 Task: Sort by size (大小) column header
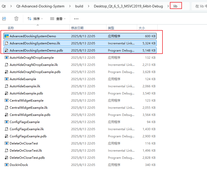pyautogui.click(x=142, y=28)
